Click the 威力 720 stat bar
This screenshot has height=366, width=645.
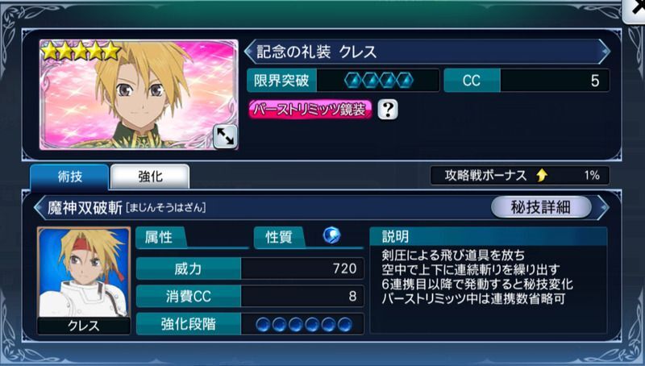(250, 268)
